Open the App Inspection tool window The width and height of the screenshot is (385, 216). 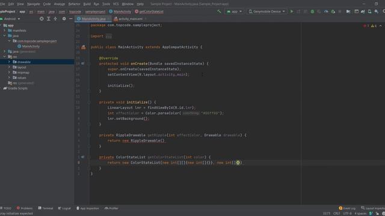click(x=88, y=208)
